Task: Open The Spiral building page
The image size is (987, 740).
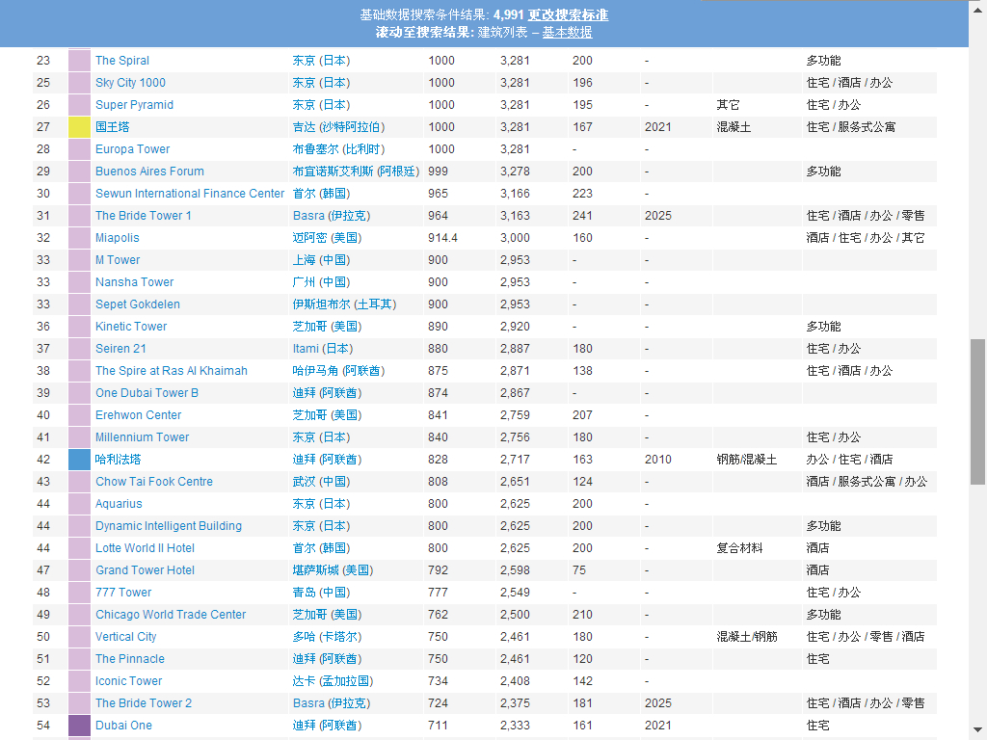Action: tap(122, 61)
